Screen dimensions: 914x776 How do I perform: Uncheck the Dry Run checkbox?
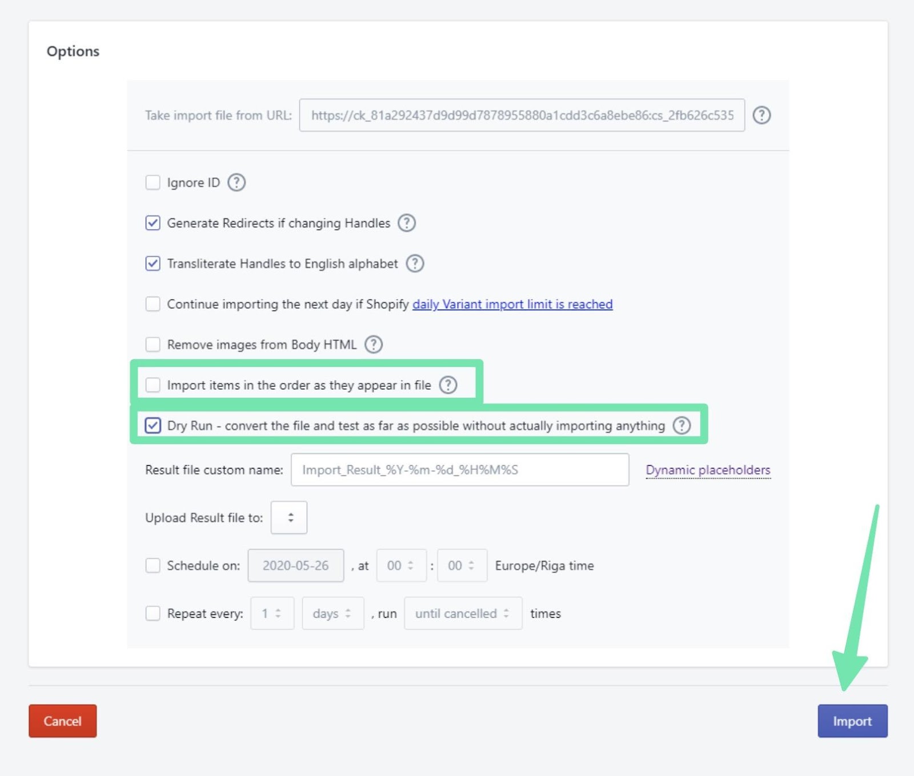[x=153, y=426]
